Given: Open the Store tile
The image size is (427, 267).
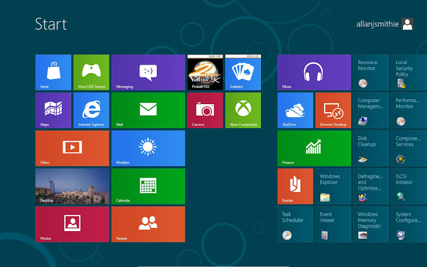Looking at the screenshot, I should pyautogui.click(x=53, y=72).
